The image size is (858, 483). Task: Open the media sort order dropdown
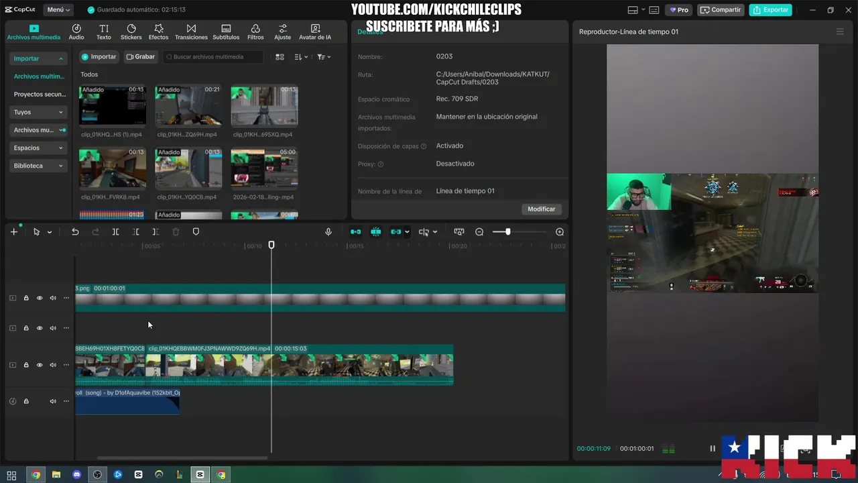[x=301, y=57]
